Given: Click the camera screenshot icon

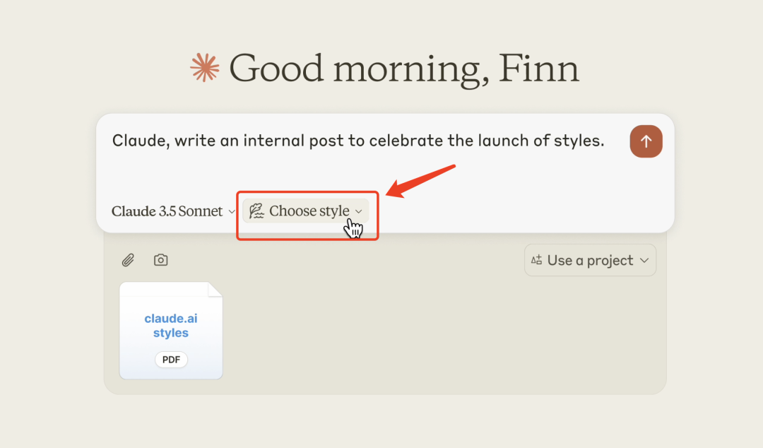Looking at the screenshot, I should [x=160, y=260].
